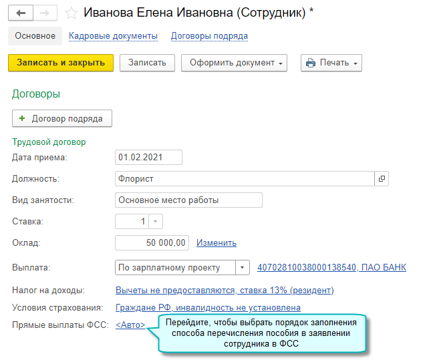Open the Условия страхования link
The height and width of the screenshot is (364, 425).
(208, 307)
